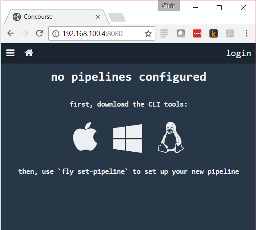The image size is (256, 230).
Task: Open the hamburger sidebar menu
Action: coord(10,53)
